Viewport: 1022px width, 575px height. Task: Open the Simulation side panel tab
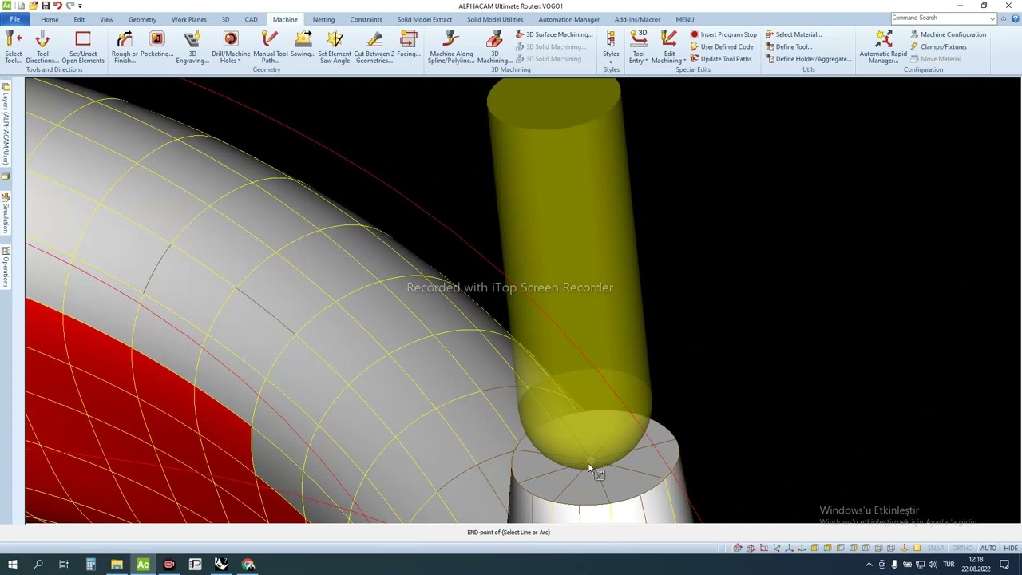coord(6,213)
